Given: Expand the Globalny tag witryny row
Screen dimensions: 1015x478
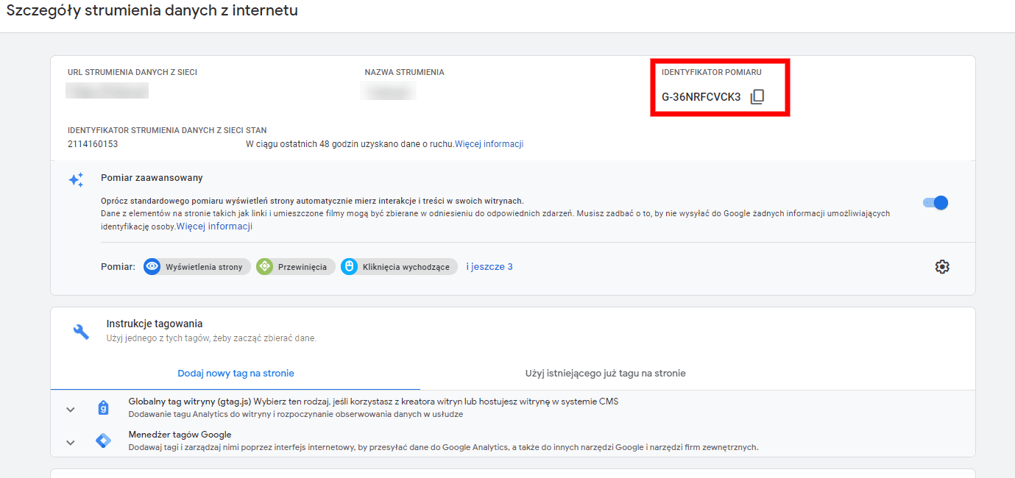Looking at the screenshot, I should 70,410.
